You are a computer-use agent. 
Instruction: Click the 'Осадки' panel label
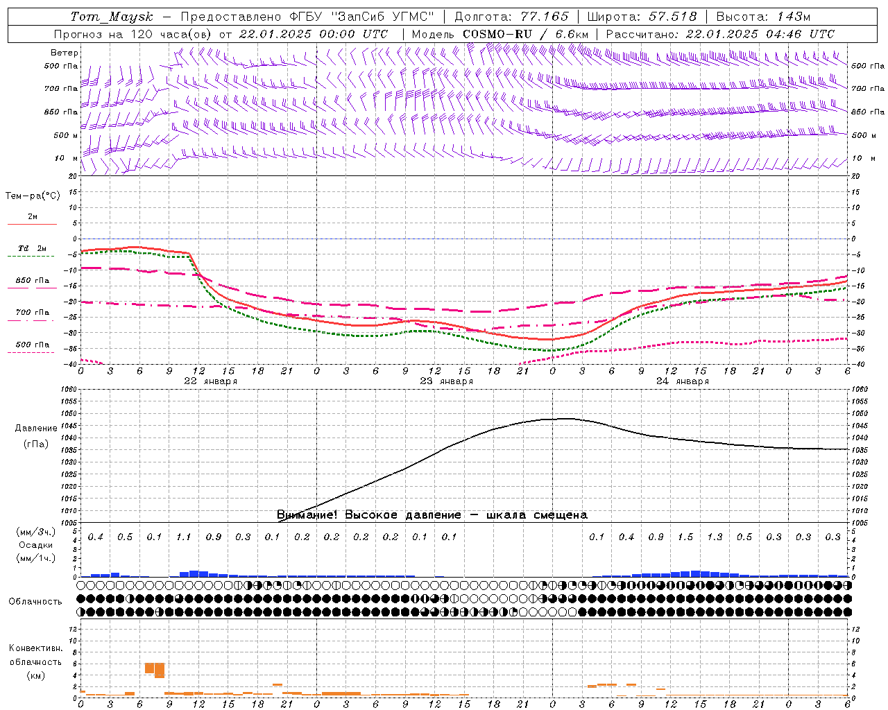click(x=36, y=545)
